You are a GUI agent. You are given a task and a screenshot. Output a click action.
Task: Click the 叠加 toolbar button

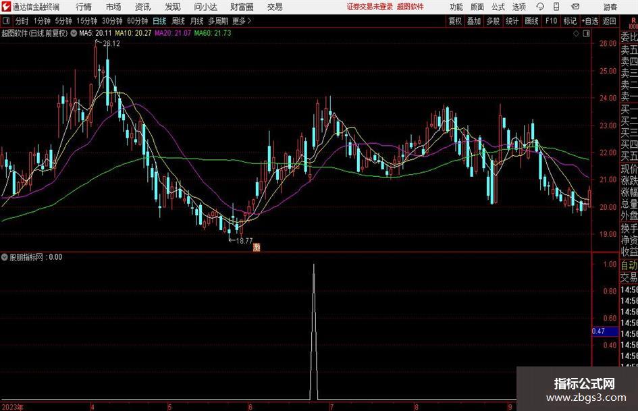click(x=474, y=21)
